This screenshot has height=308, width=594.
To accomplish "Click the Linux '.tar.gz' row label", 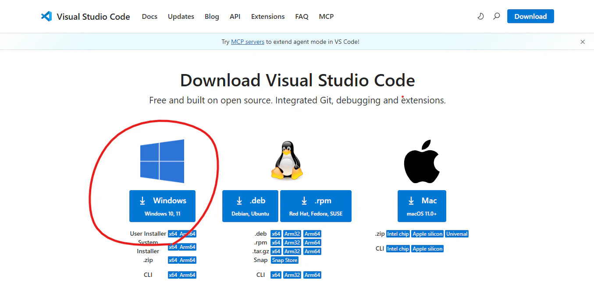I will click(260, 251).
